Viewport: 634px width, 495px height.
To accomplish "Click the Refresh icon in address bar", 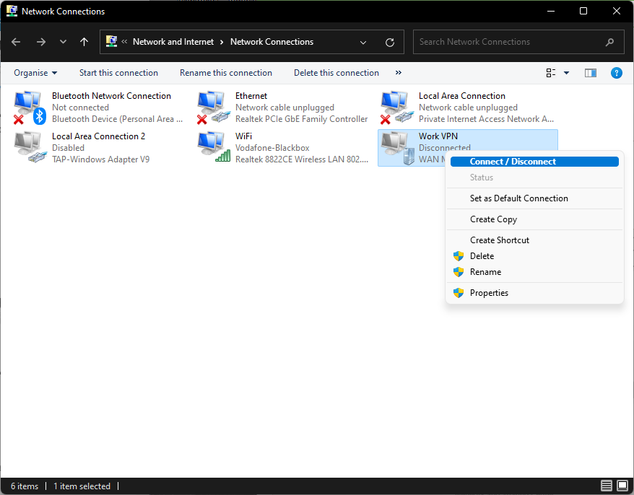I will (390, 42).
